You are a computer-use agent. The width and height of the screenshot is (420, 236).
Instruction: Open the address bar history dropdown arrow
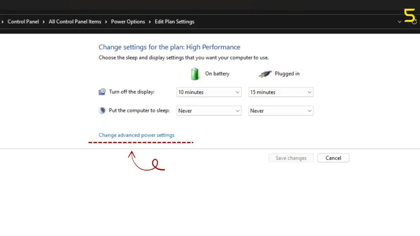399,22
